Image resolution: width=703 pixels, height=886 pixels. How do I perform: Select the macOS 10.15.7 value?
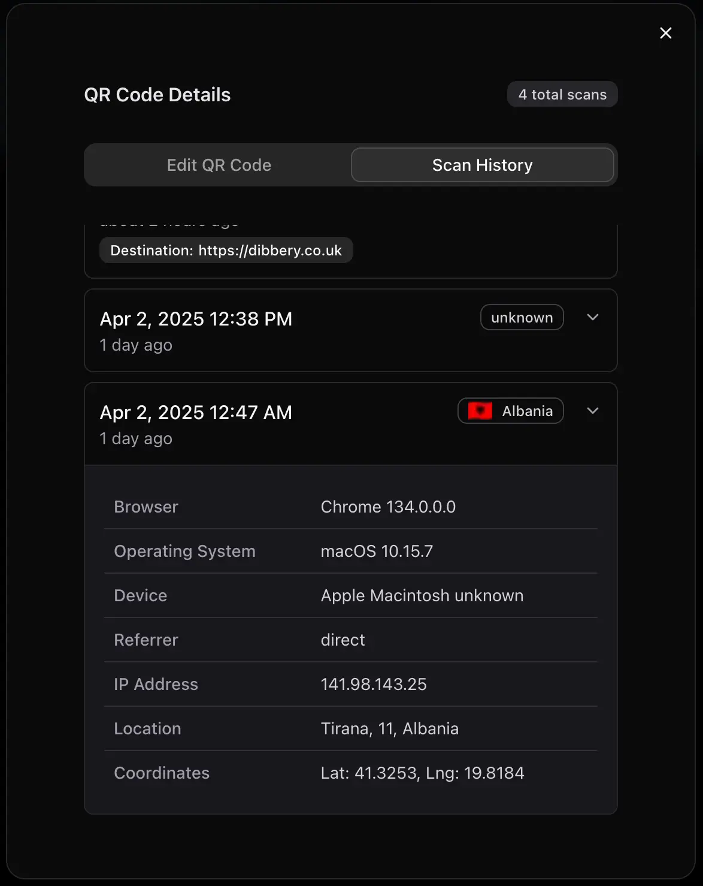pyautogui.click(x=377, y=551)
